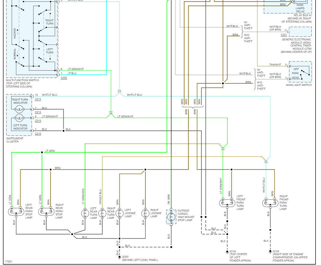Click the HAZARD label in the switch
The width and height of the screenshot is (321, 265).
[x=15, y=33]
